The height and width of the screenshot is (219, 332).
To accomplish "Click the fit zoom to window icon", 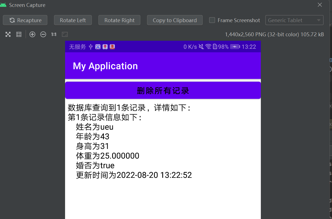I will 8,34.
